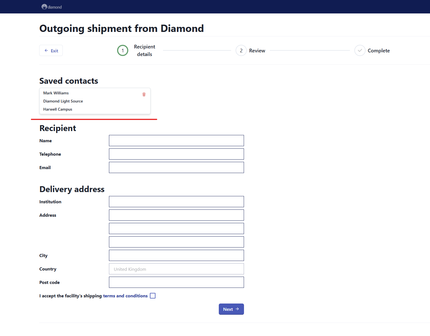Click the Review step label
The width and height of the screenshot is (430, 336).
tap(257, 51)
